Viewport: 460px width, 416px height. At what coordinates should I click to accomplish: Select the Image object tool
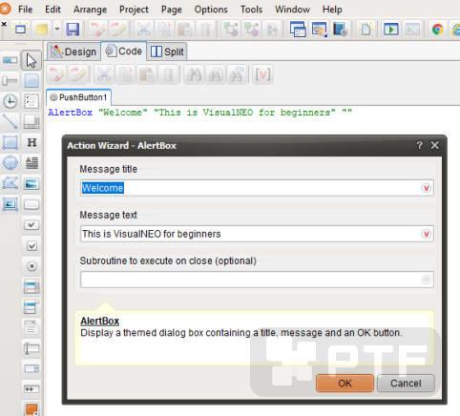click(x=31, y=184)
